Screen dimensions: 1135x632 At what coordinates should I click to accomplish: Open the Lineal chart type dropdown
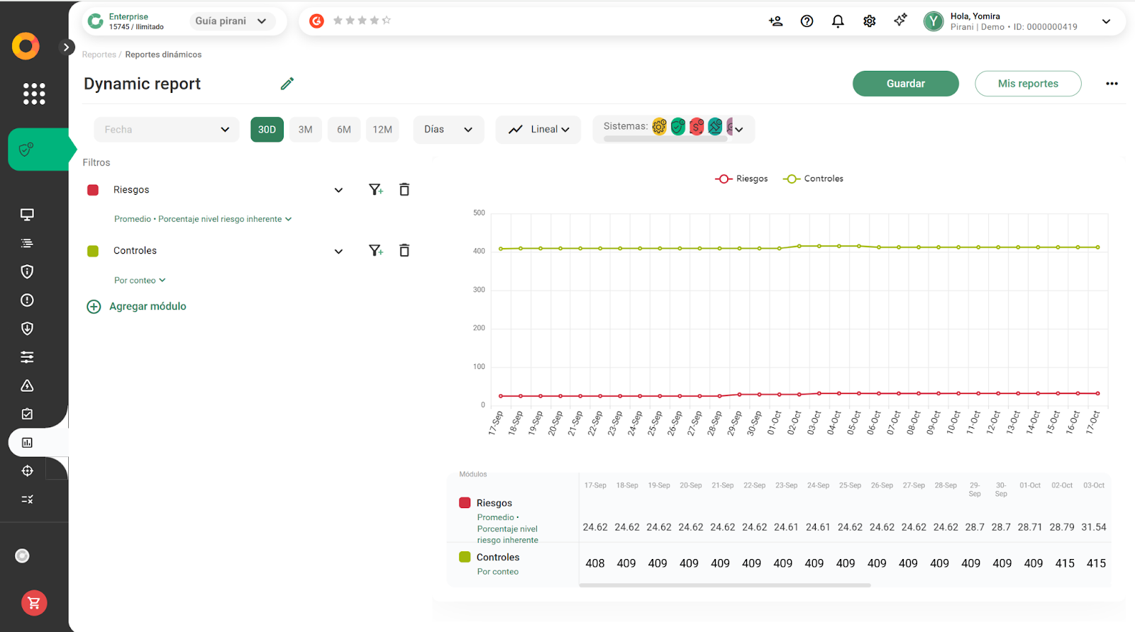538,130
